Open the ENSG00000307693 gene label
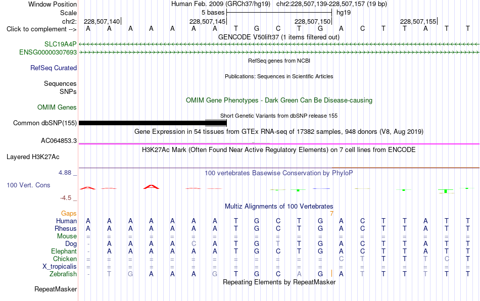This screenshot has height=301, width=480. tap(48, 53)
